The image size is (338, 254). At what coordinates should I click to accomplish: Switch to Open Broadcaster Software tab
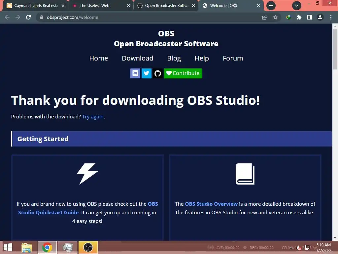point(167,6)
